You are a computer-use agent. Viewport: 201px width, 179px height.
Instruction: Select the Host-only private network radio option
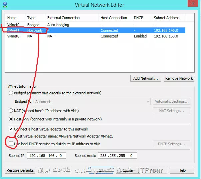click(x=11, y=119)
